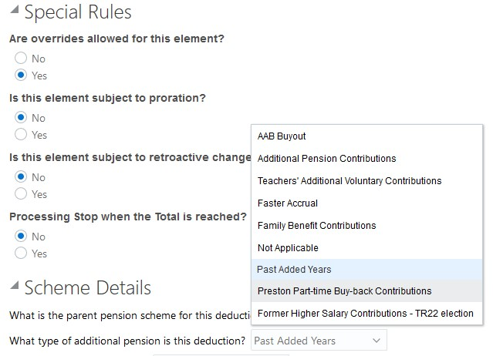The width and height of the screenshot is (493, 356).
Task: Select No for retroactive changes
Action: tap(21, 177)
